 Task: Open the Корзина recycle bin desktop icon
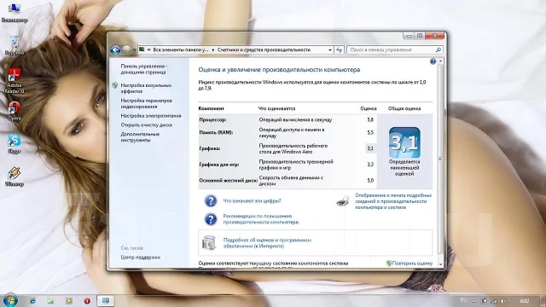[15, 45]
